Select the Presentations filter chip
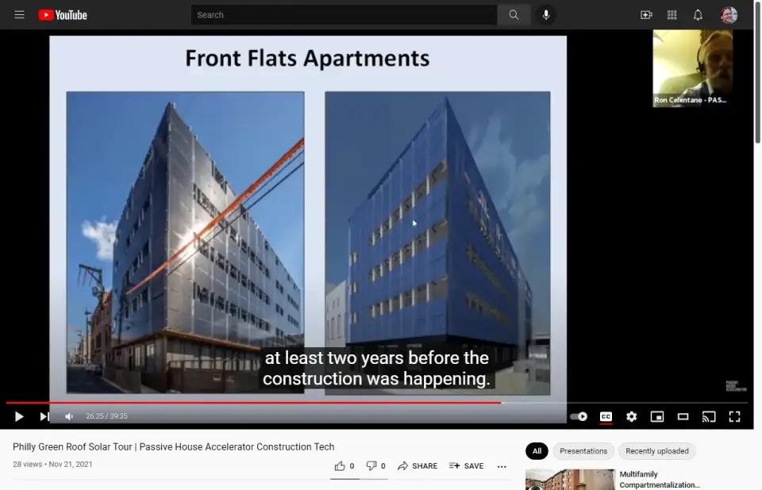 pyautogui.click(x=583, y=451)
